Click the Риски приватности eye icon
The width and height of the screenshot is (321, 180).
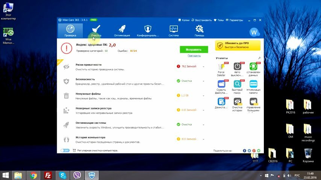(66, 67)
